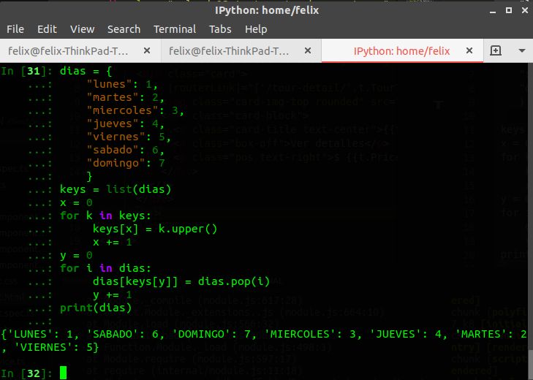Minimize the IPython terminal window
533x380 pixels.
[493, 11]
